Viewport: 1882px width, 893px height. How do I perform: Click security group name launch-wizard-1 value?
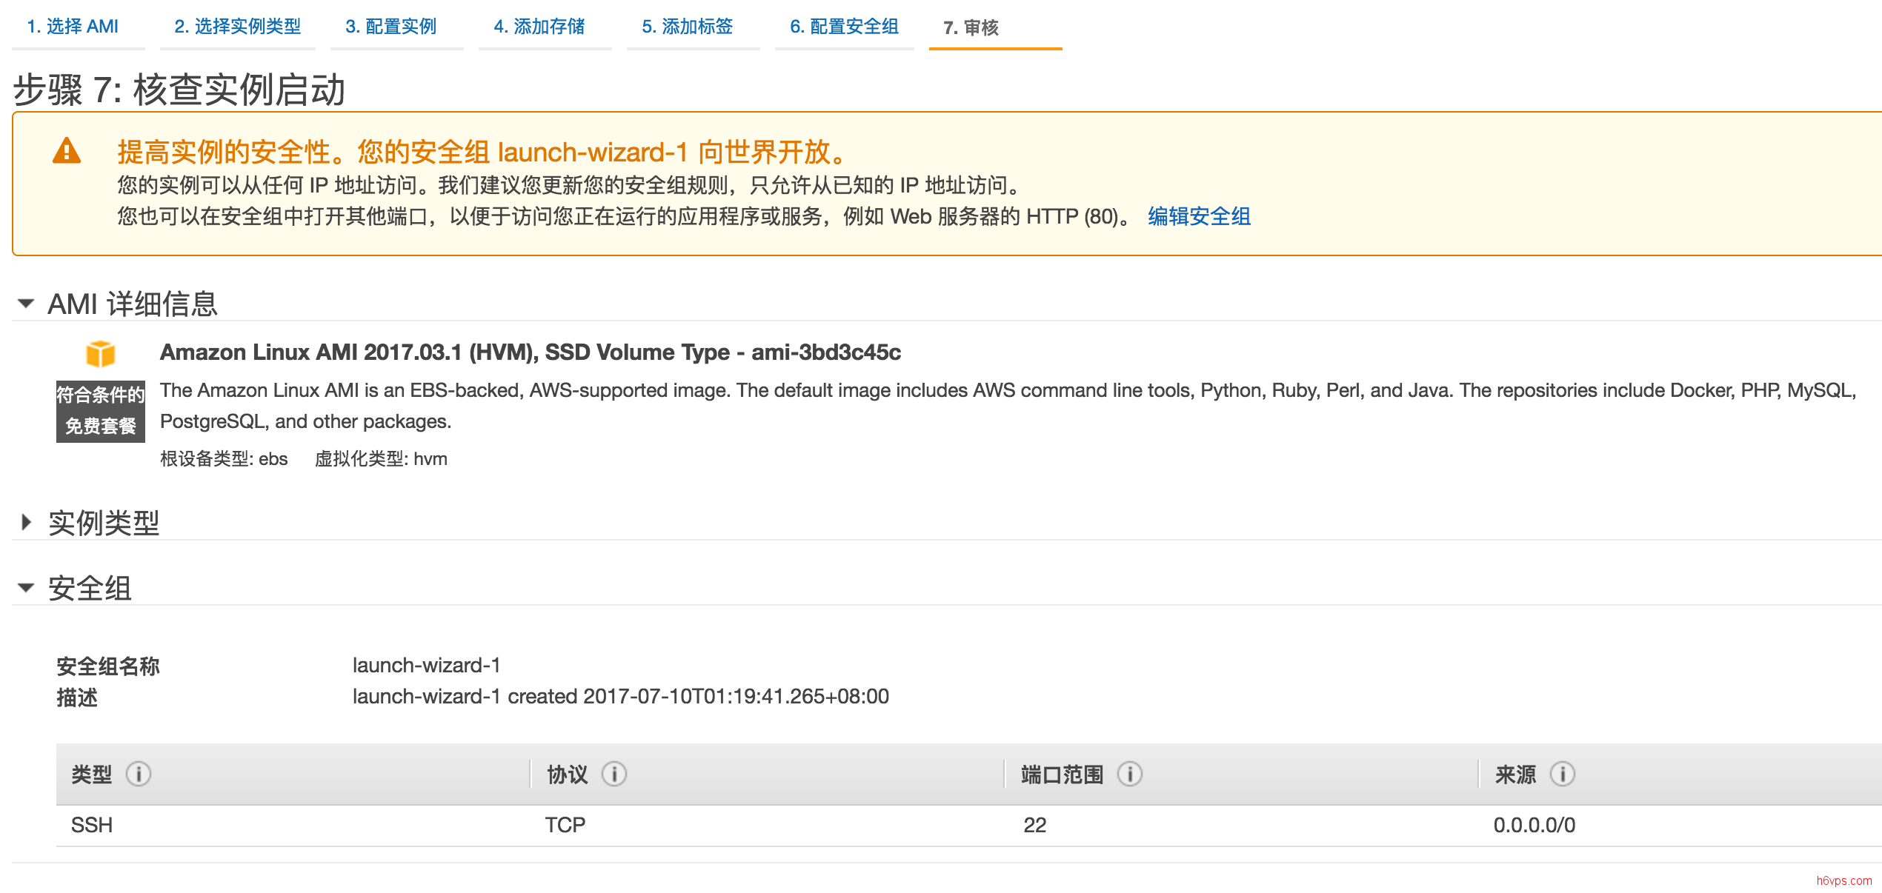click(427, 665)
